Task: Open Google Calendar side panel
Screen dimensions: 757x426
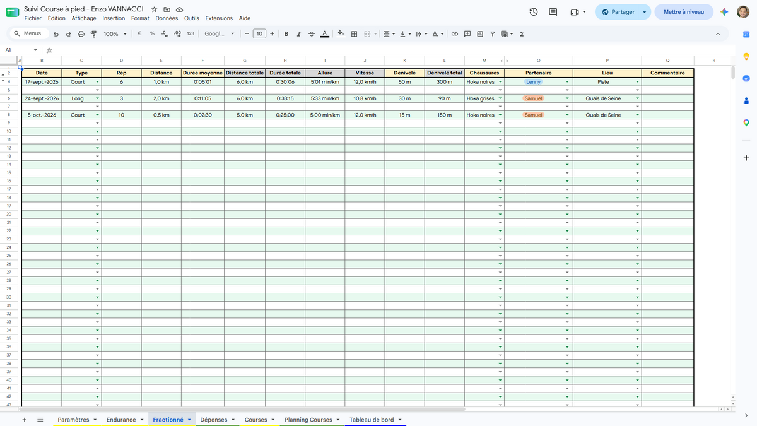Action: click(746, 34)
